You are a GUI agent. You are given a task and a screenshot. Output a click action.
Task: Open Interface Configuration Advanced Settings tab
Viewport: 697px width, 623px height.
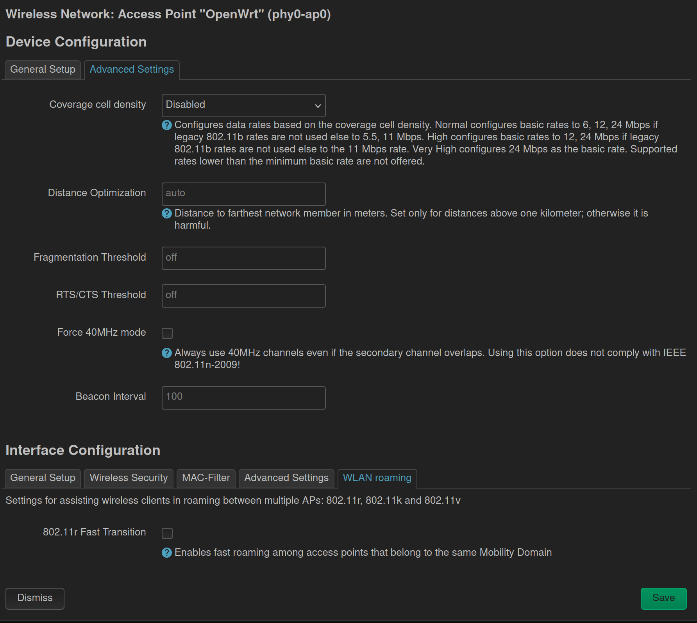coord(286,478)
